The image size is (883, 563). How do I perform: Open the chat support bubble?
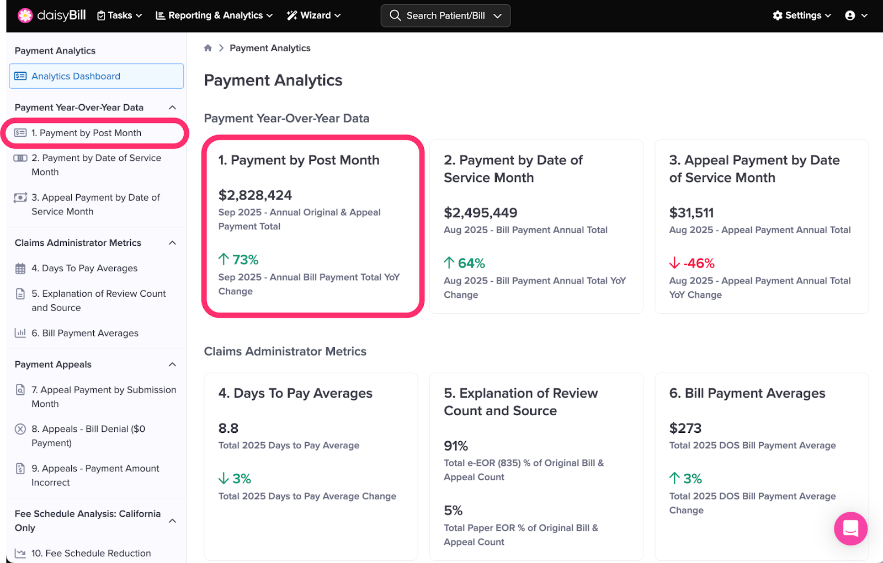[x=850, y=528]
